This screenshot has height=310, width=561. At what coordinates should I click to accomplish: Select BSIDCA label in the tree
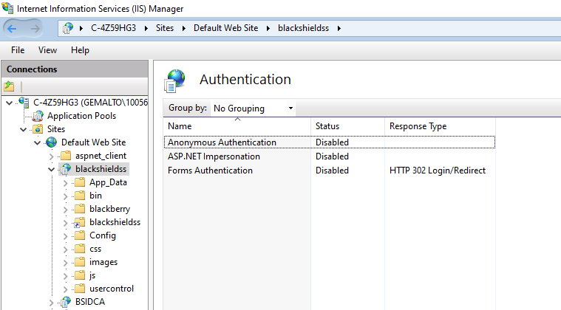(90, 302)
